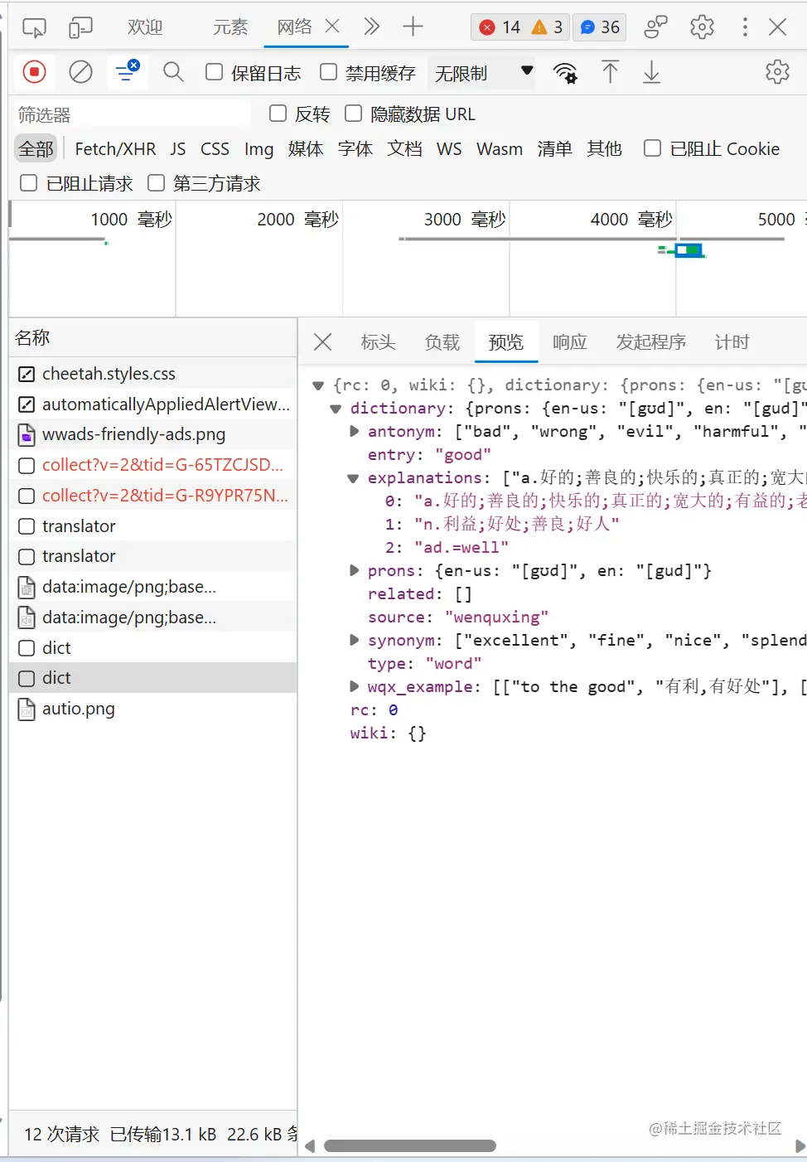Select automaticallyAppliedAlertView request
Screen dimensions: 807x1162
153,404
